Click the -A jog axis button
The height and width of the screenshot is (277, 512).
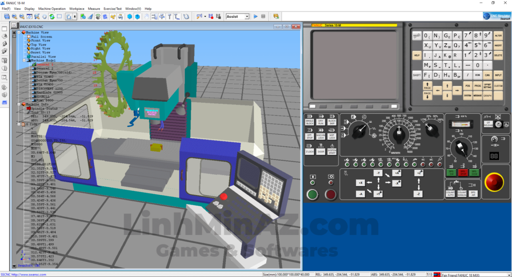pos(360,194)
